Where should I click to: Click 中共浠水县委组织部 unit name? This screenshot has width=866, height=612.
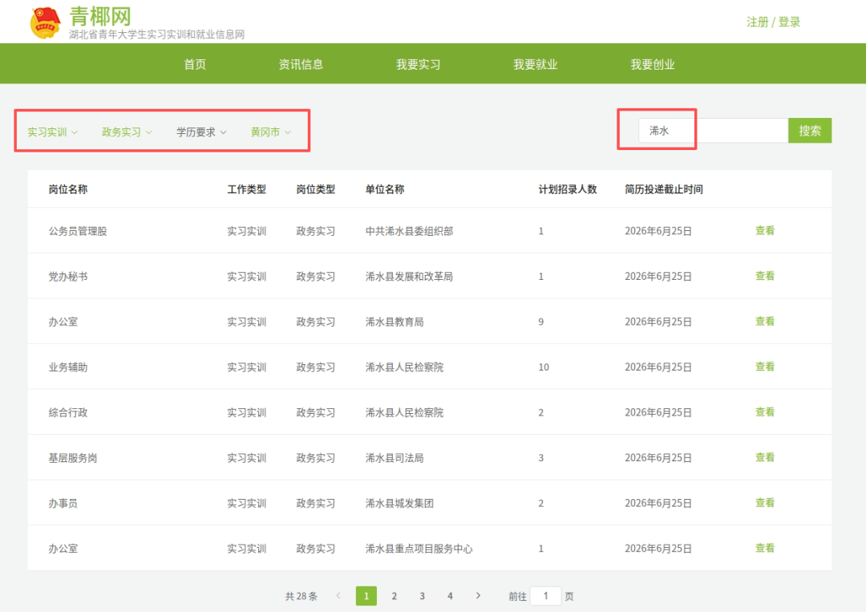pyautogui.click(x=409, y=231)
